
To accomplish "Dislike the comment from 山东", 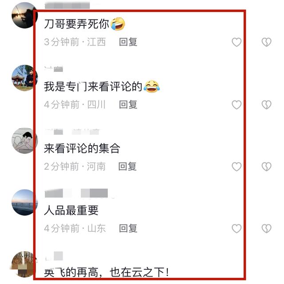I will click(x=266, y=229).
